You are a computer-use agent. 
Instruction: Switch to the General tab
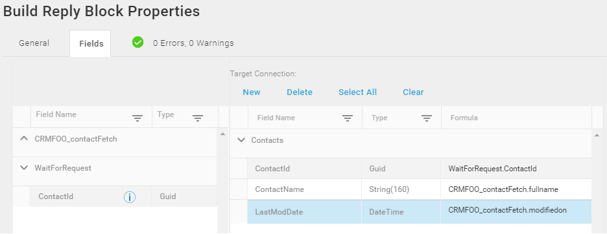pyautogui.click(x=34, y=43)
